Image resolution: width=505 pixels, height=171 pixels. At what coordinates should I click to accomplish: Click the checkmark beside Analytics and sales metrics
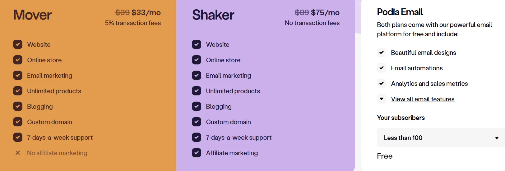pos(382,83)
